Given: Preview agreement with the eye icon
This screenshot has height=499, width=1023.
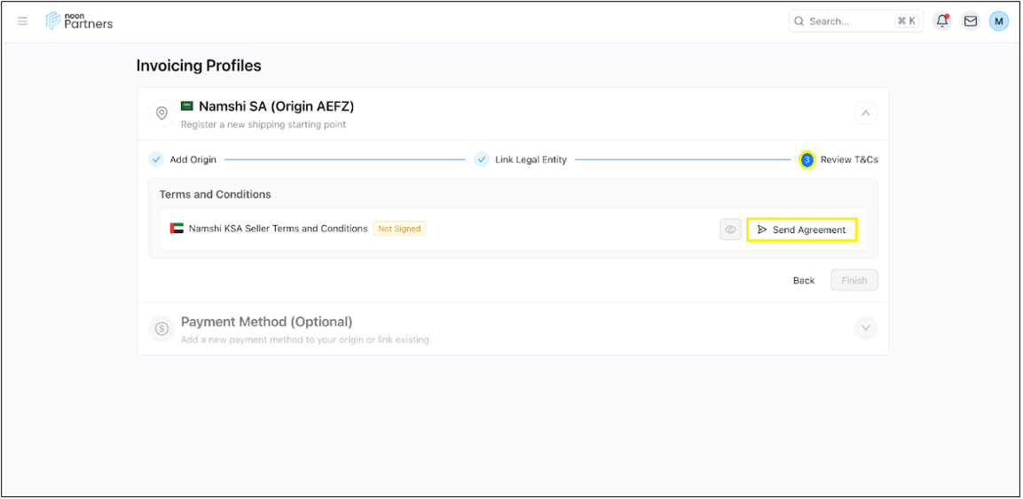Looking at the screenshot, I should point(730,230).
